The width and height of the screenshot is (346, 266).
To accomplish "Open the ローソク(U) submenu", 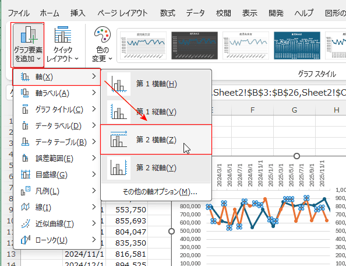I will click(57, 240).
